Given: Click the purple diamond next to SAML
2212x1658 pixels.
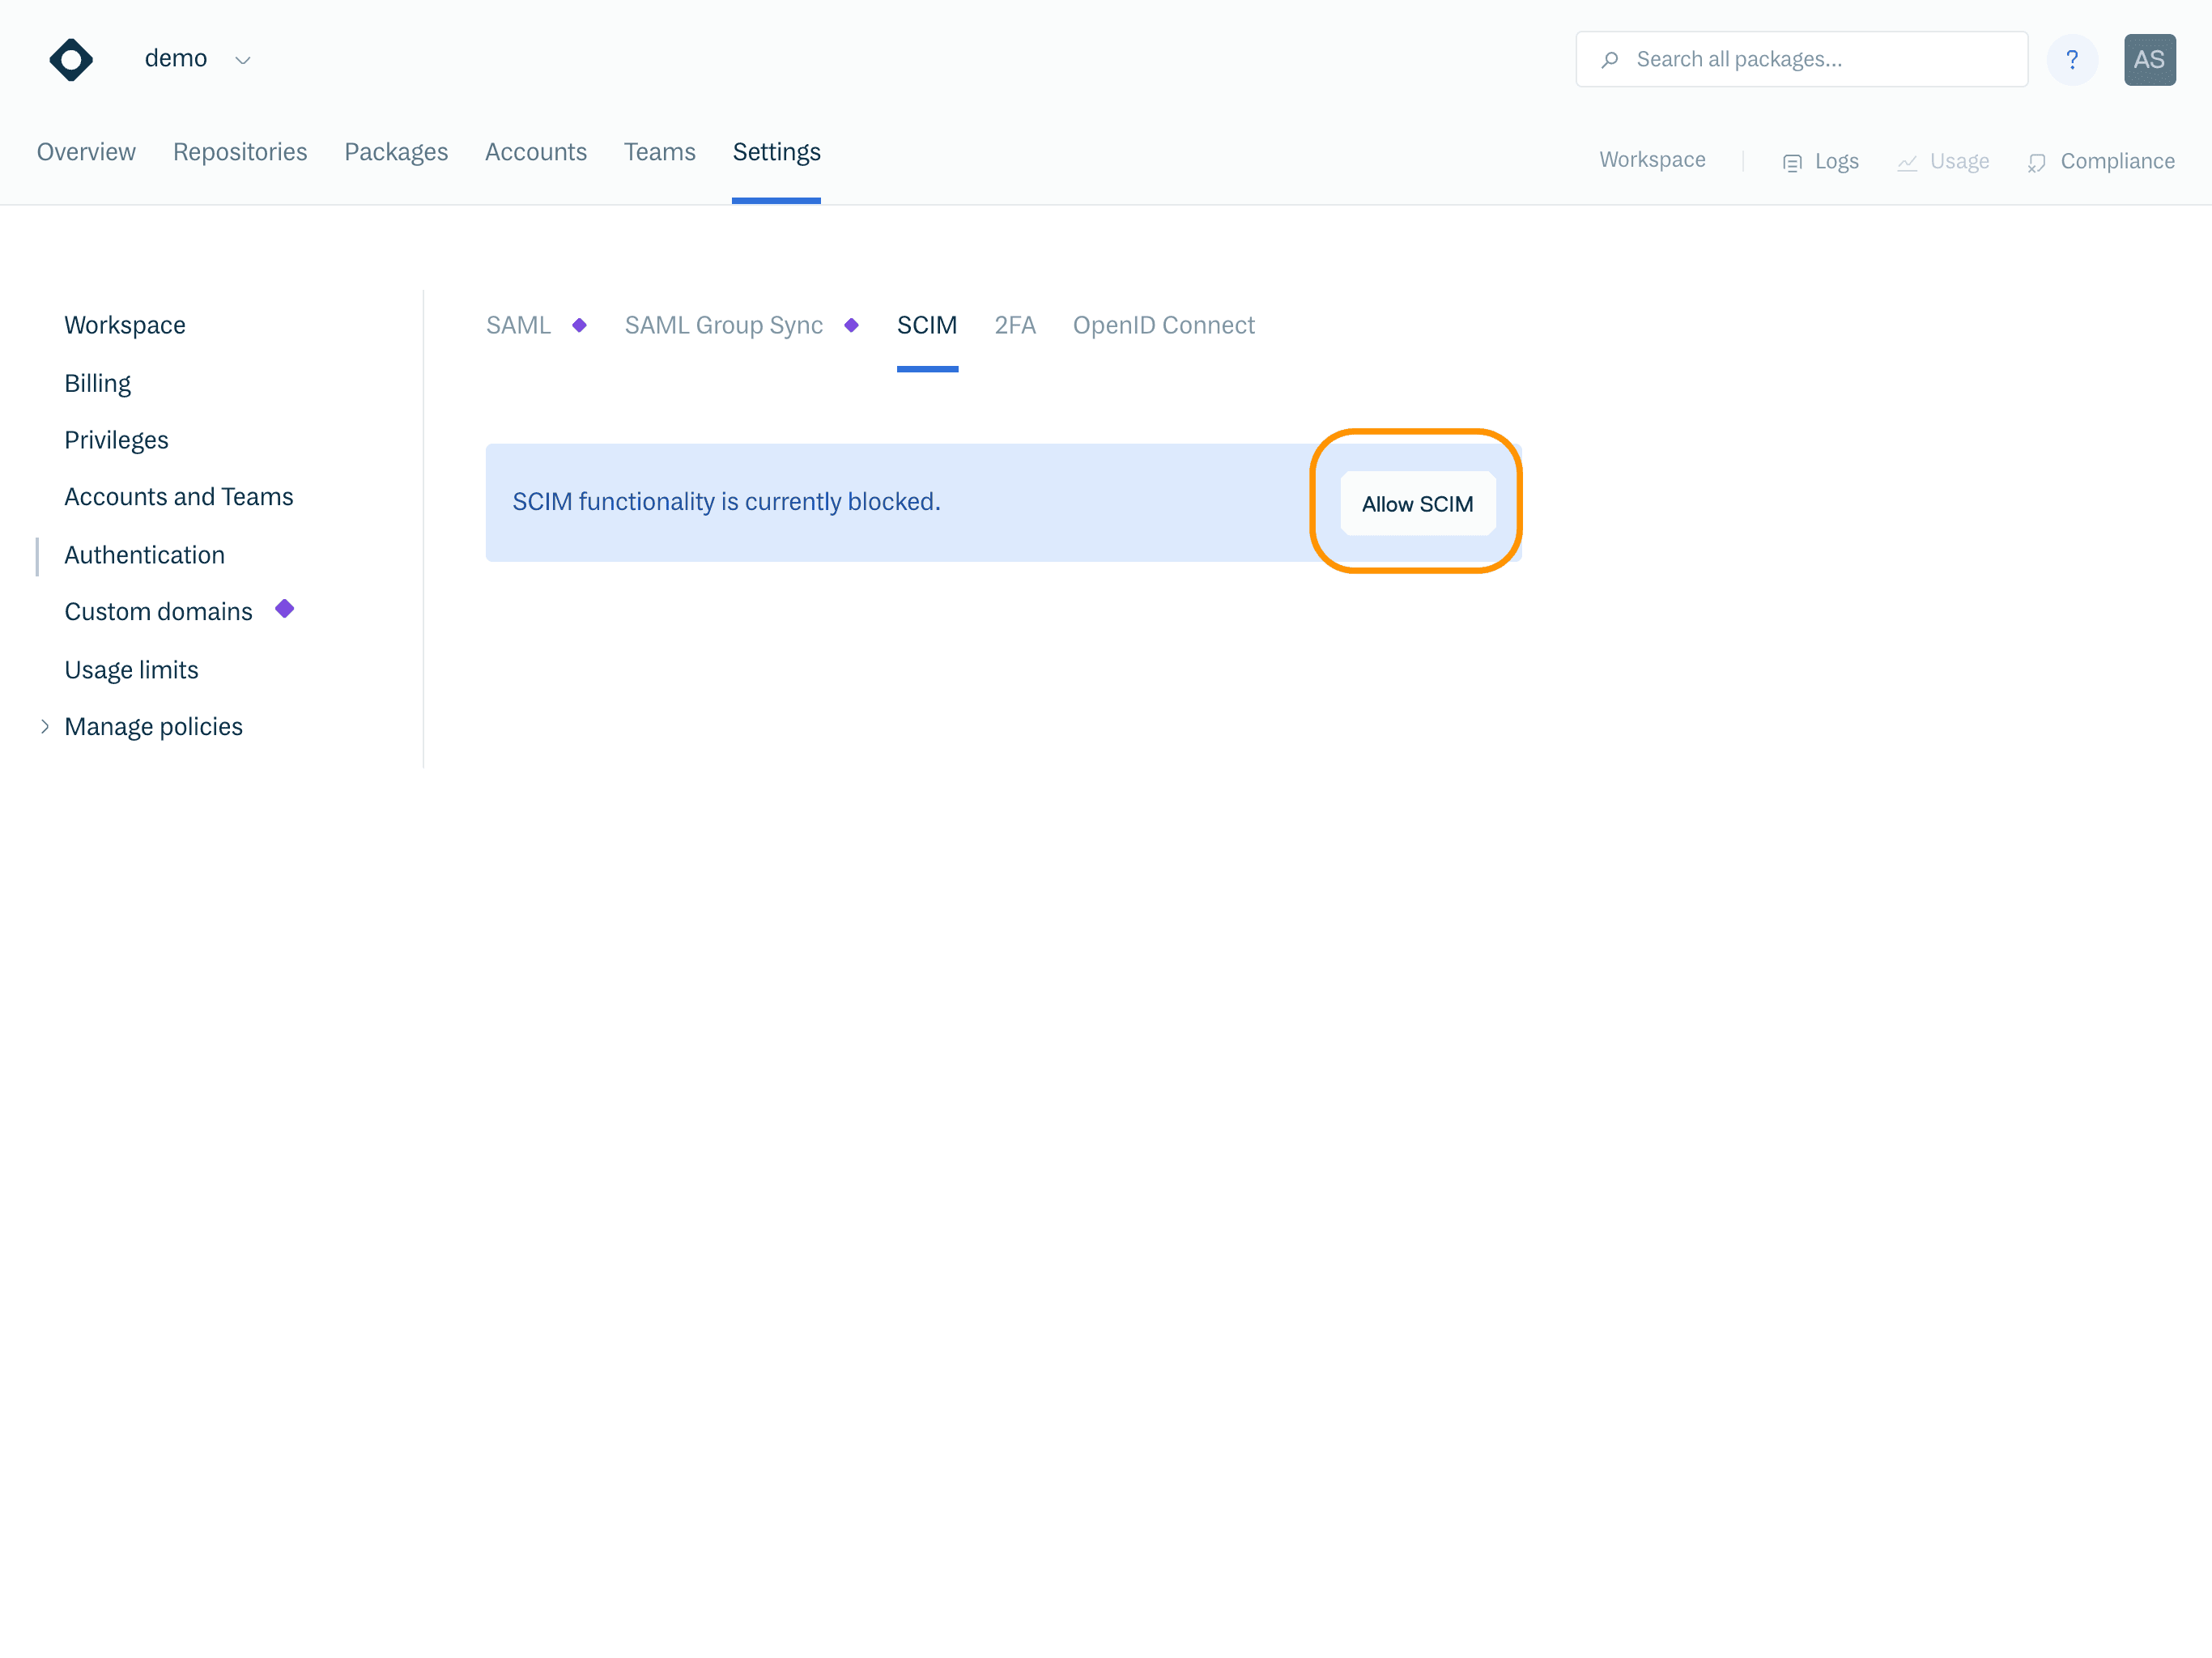Looking at the screenshot, I should point(579,325).
